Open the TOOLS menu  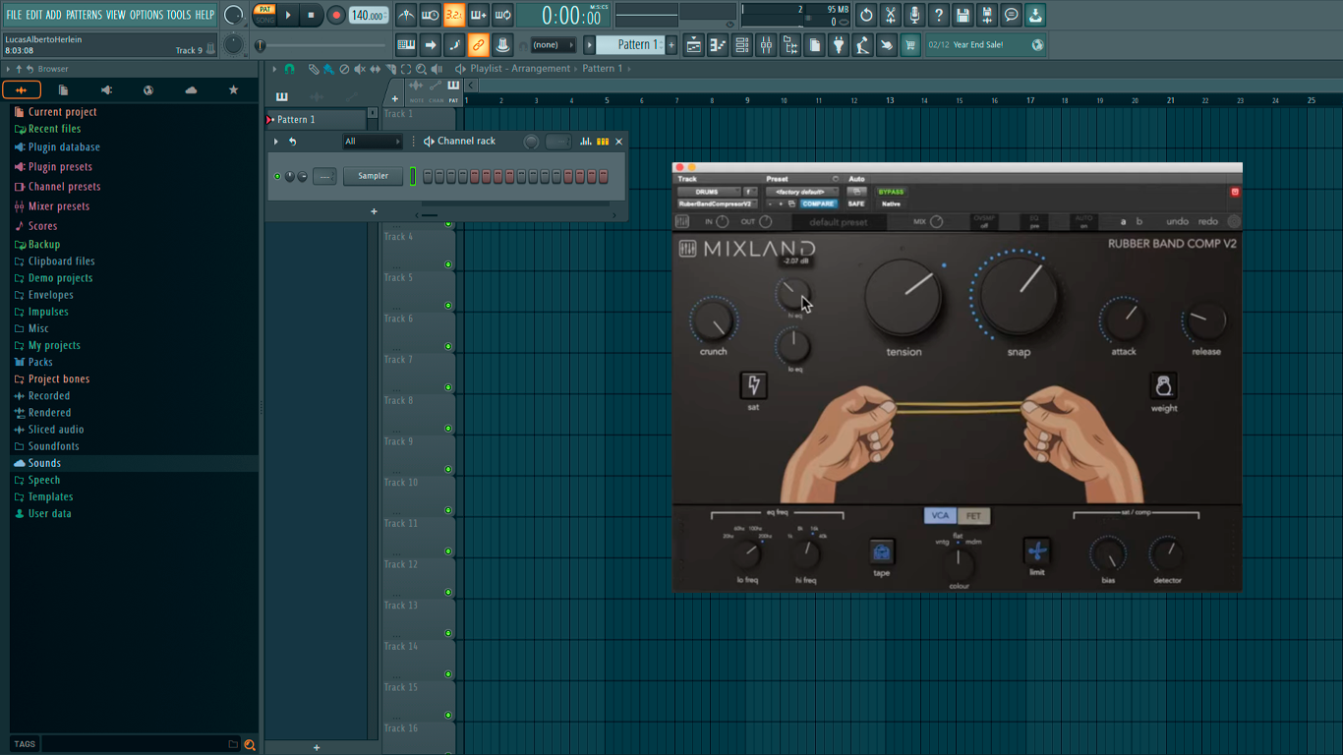(179, 15)
